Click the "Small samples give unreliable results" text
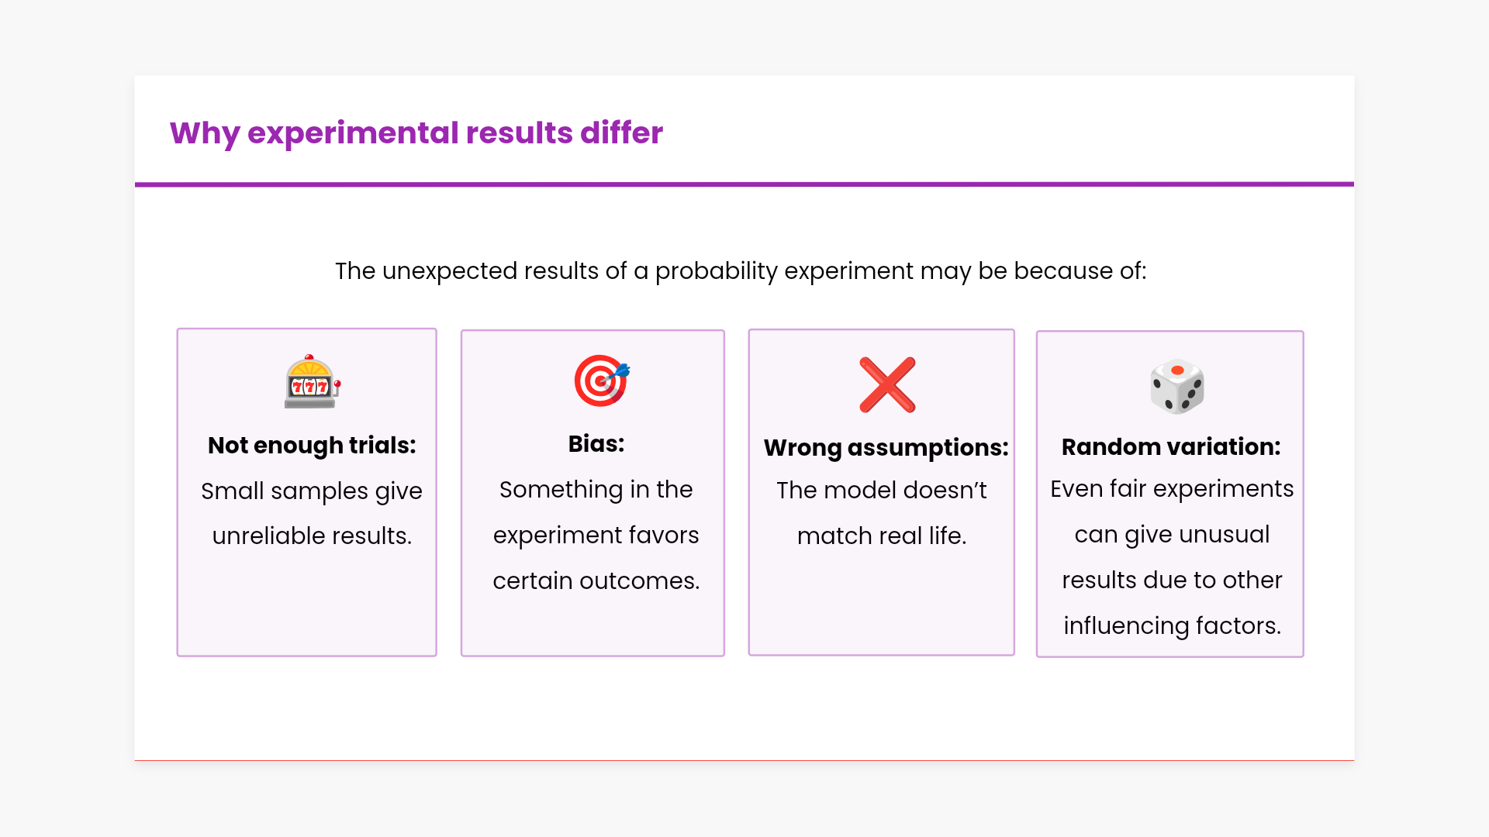Viewport: 1489px width, 837px height. coord(312,513)
